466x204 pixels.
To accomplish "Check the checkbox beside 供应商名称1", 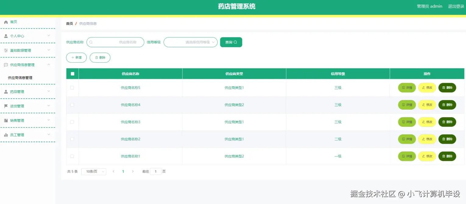I will coord(72,156).
